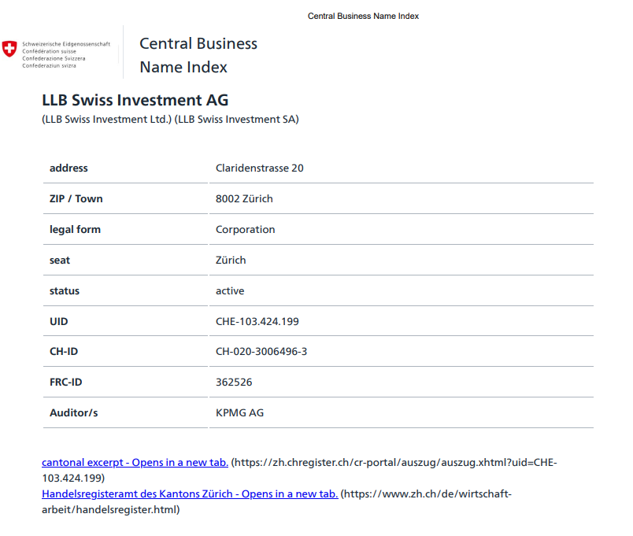This screenshot has width=633, height=536.
Task: Open the Handelsregisteramt des Kantons Zürich link
Action: 190,494
